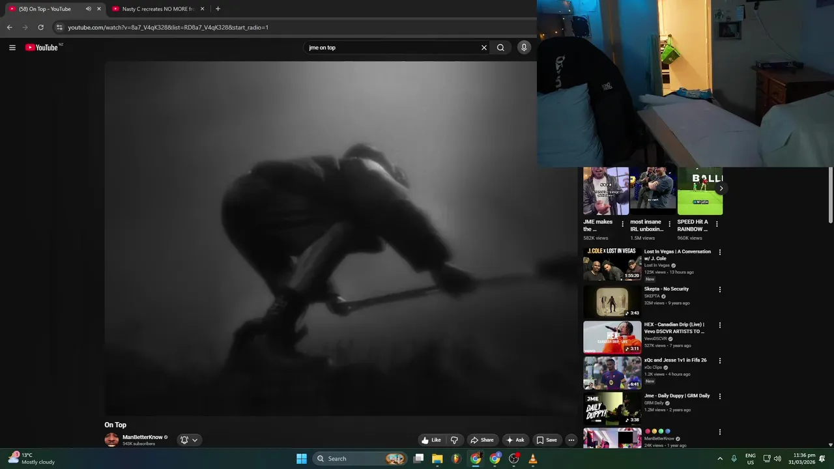Open options for 'most insane IRL unboxing' short
The height and width of the screenshot is (469, 834).
pyautogui.click(x=669, y=224)
